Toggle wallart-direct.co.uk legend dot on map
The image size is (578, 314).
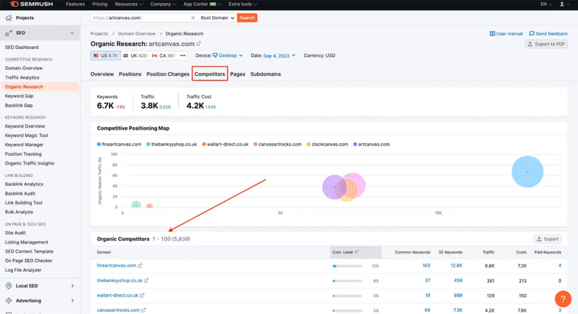204,144
